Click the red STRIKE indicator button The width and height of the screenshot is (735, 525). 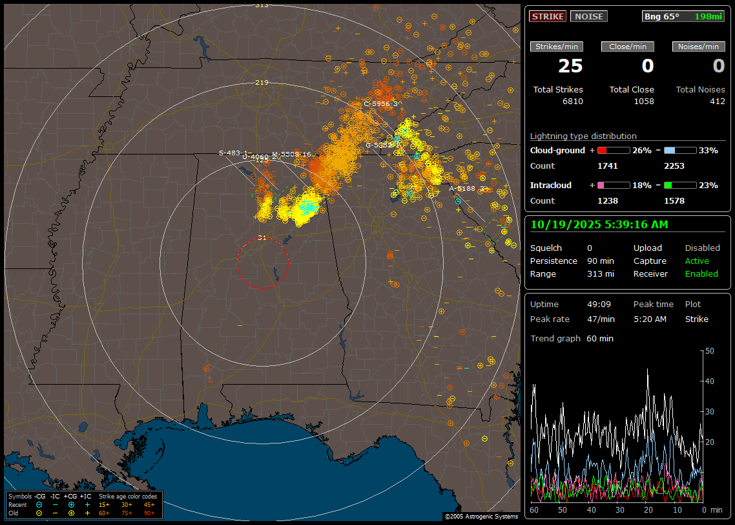click(x=548, y=16)
